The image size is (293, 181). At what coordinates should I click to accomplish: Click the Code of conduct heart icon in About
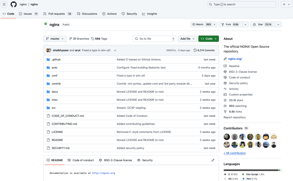pyautogui.click(x=225, y=77)
